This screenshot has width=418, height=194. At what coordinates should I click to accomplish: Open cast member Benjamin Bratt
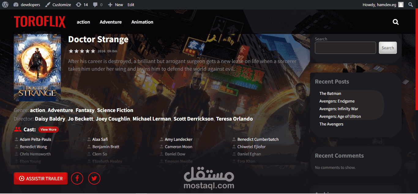point(106,147)
